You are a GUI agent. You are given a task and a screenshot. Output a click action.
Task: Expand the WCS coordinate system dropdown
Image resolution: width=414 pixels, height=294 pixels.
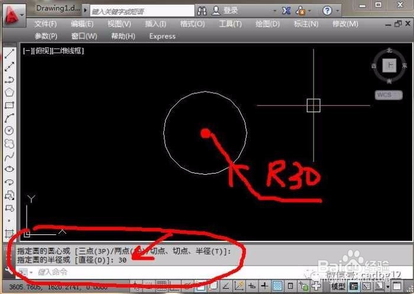[389, 95]
